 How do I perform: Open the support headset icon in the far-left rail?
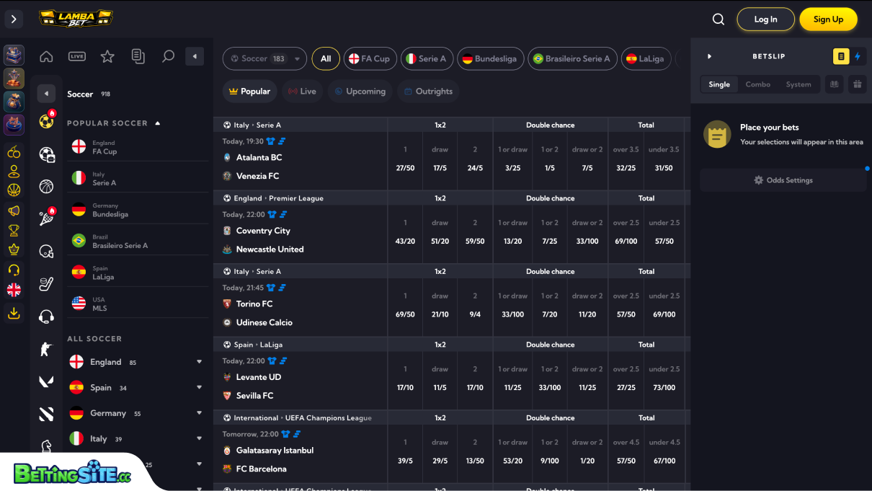[x=14, y=270]
